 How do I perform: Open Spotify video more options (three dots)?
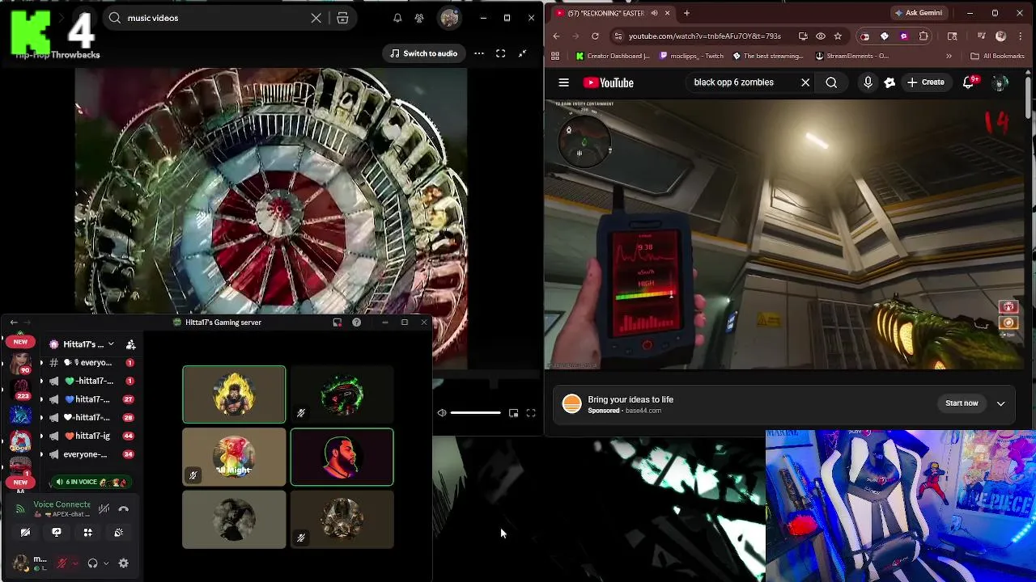coord(479,53)
